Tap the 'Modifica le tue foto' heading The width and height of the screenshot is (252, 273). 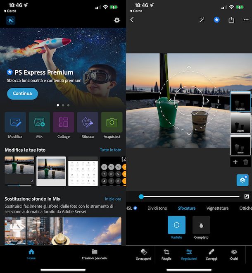coord(25,150)
